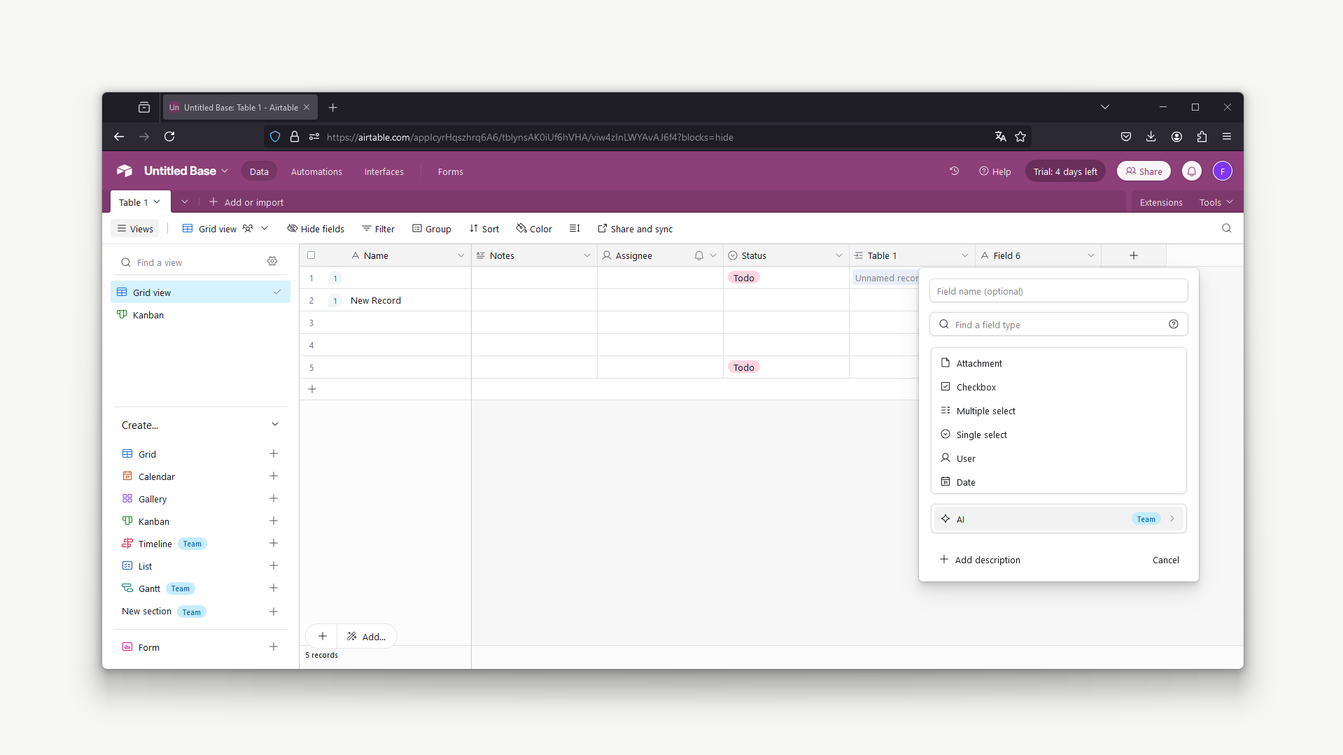Click Trial: 4 days left button
Viewport: 1343px width, 755px height.
click(1065, 171)
